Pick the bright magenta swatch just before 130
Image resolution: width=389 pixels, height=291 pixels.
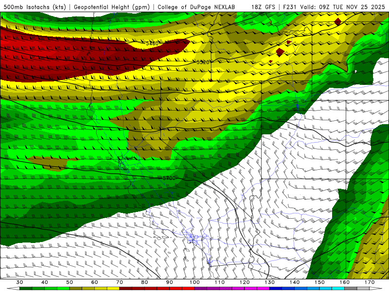tap(263, 289)
